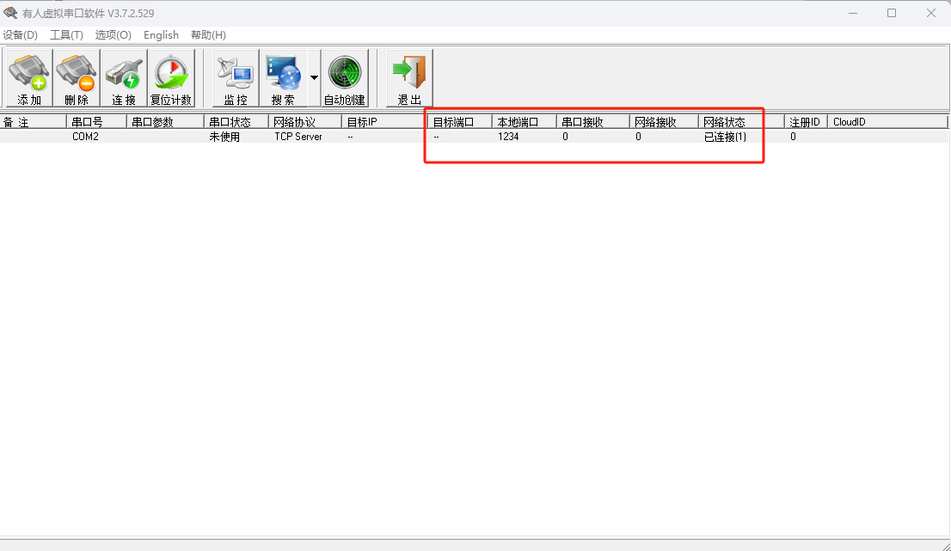Click the 自动创建 (auto create) radar icon
951x551 pixels.
point(345,78)
